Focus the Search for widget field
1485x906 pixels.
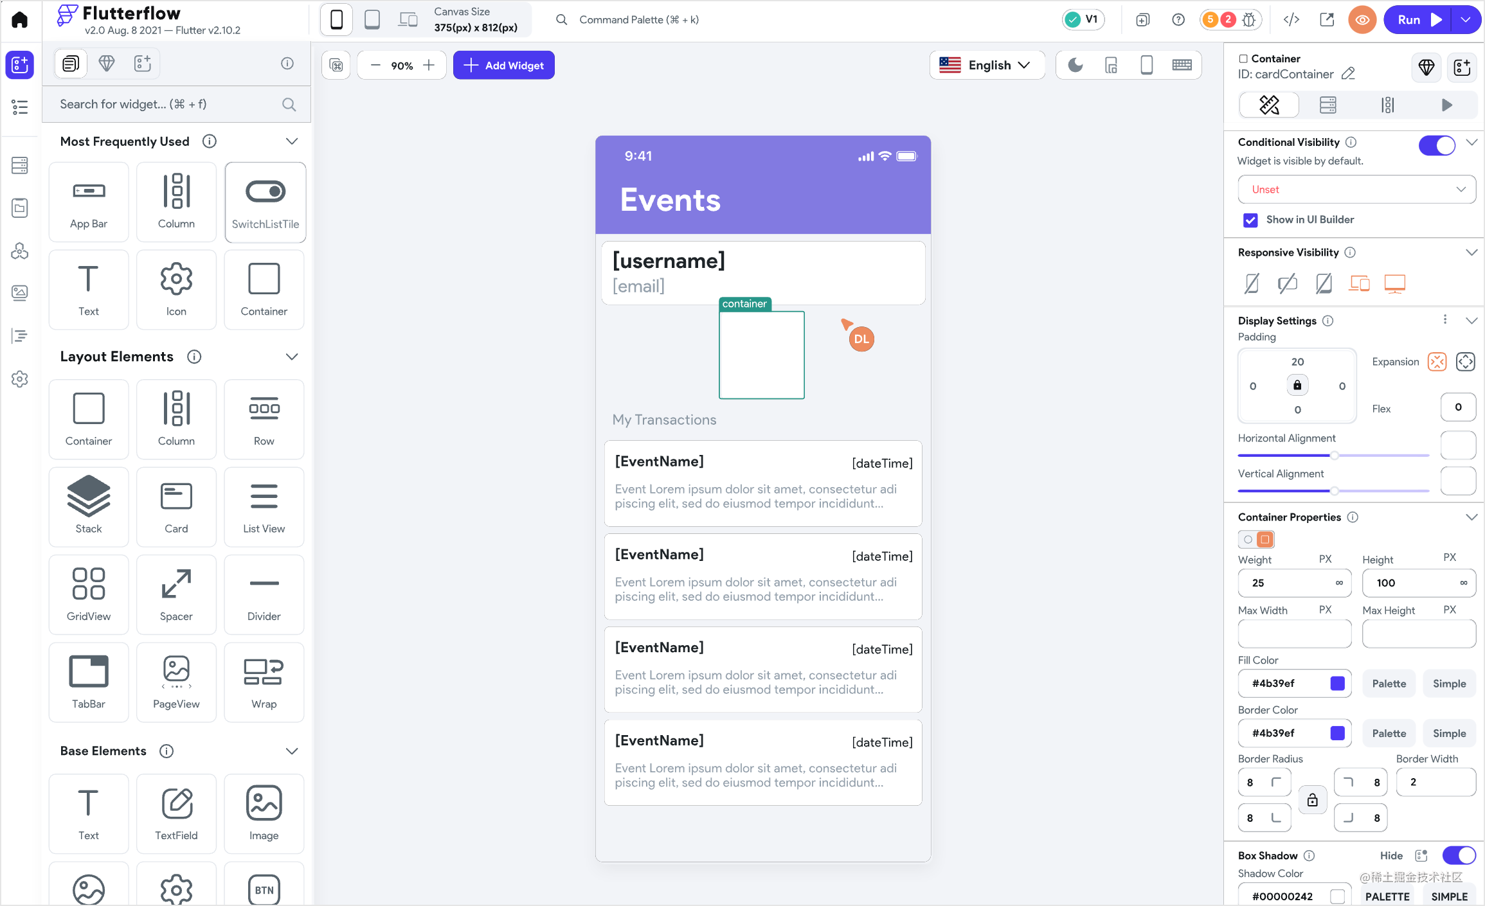tap(177, 104)
